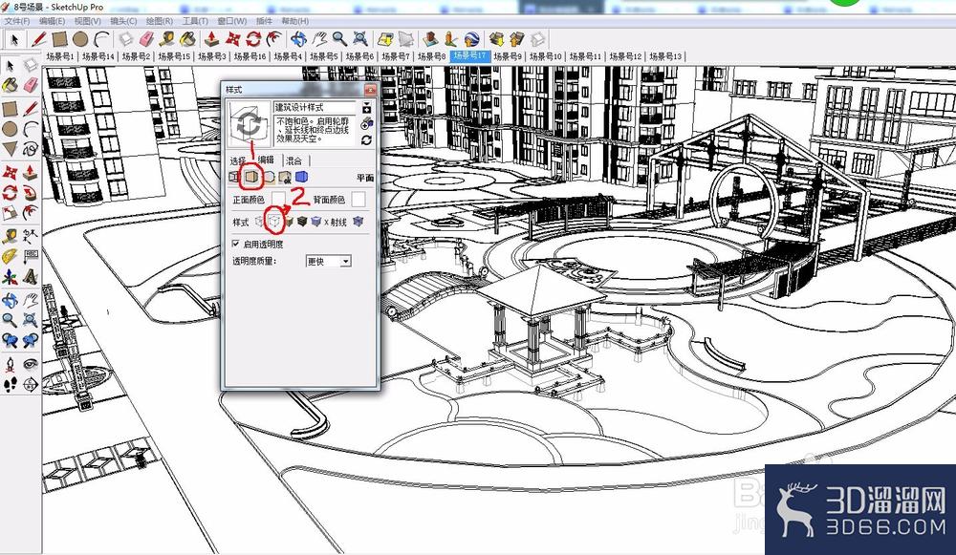Select the Arc tool in top toolbar
The width and height of the screenshot is (956, 555).
pos(101,39)
